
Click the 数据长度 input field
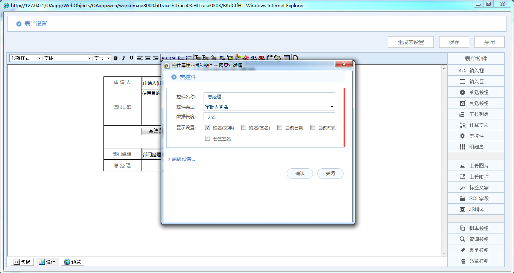point(269,117)
